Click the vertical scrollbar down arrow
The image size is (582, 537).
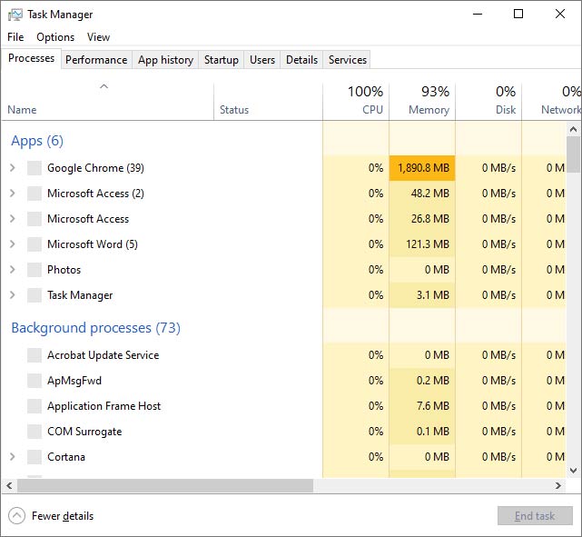[x=574, y=471]
